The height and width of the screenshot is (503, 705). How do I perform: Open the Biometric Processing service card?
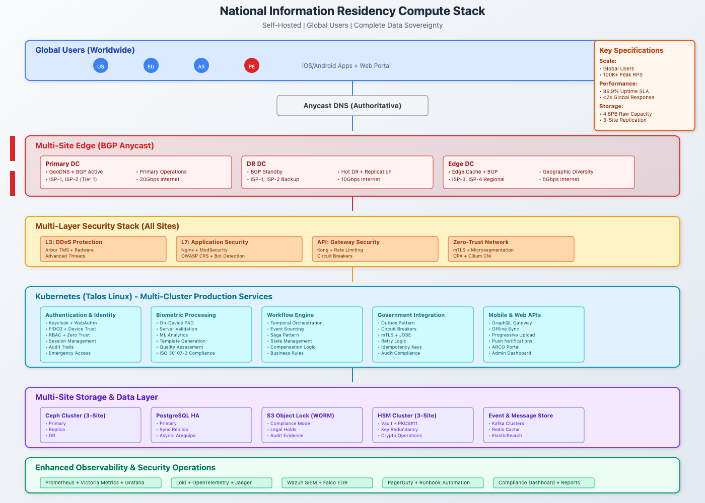coord(201,334)
